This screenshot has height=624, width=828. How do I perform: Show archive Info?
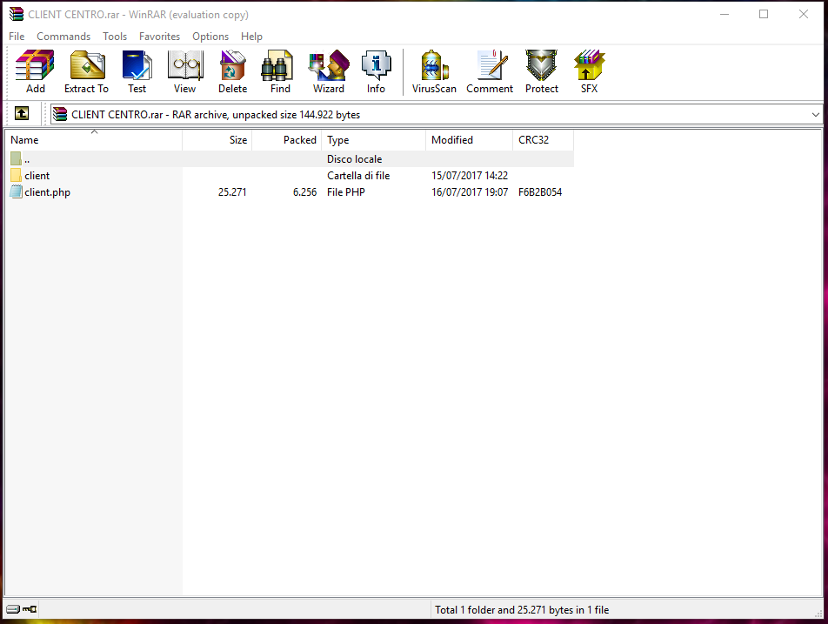click(376, 72)
